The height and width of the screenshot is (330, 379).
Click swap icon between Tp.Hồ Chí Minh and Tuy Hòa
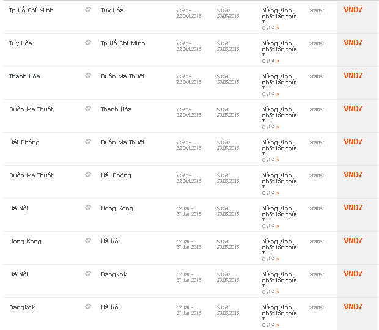(x=88, y=10)
